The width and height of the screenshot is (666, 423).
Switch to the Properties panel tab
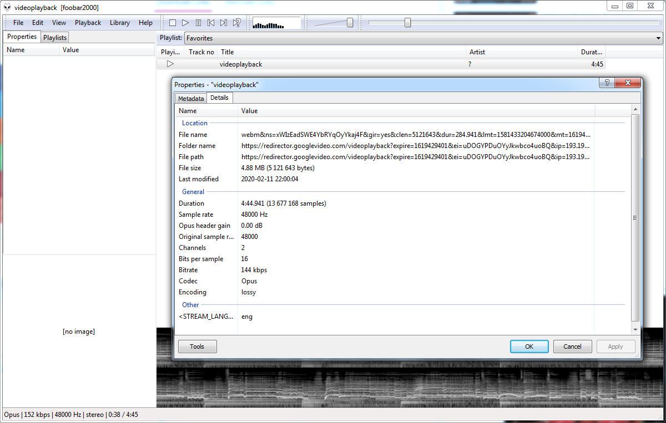[x=22, y=37]
